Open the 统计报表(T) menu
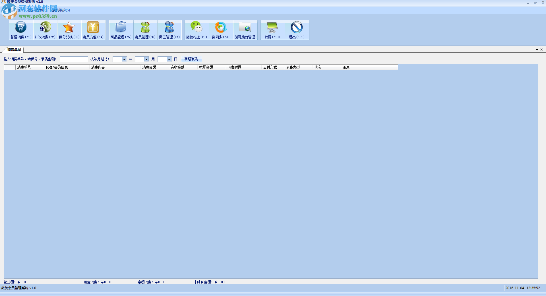The image size is (546, 296). [x=37, y=10]
